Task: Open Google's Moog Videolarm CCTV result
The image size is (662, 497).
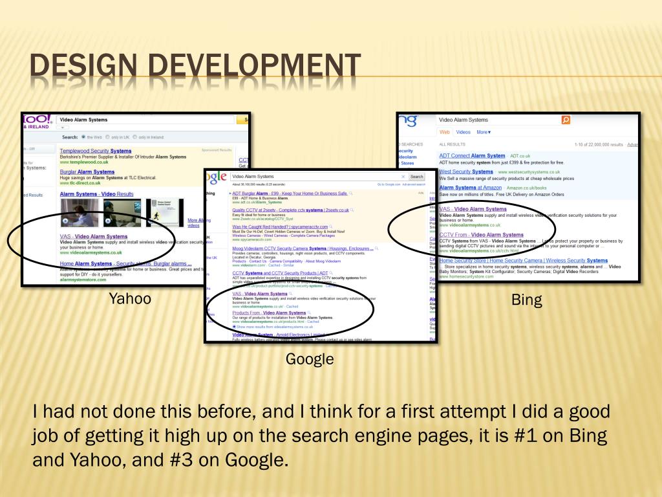Action: 303,248
